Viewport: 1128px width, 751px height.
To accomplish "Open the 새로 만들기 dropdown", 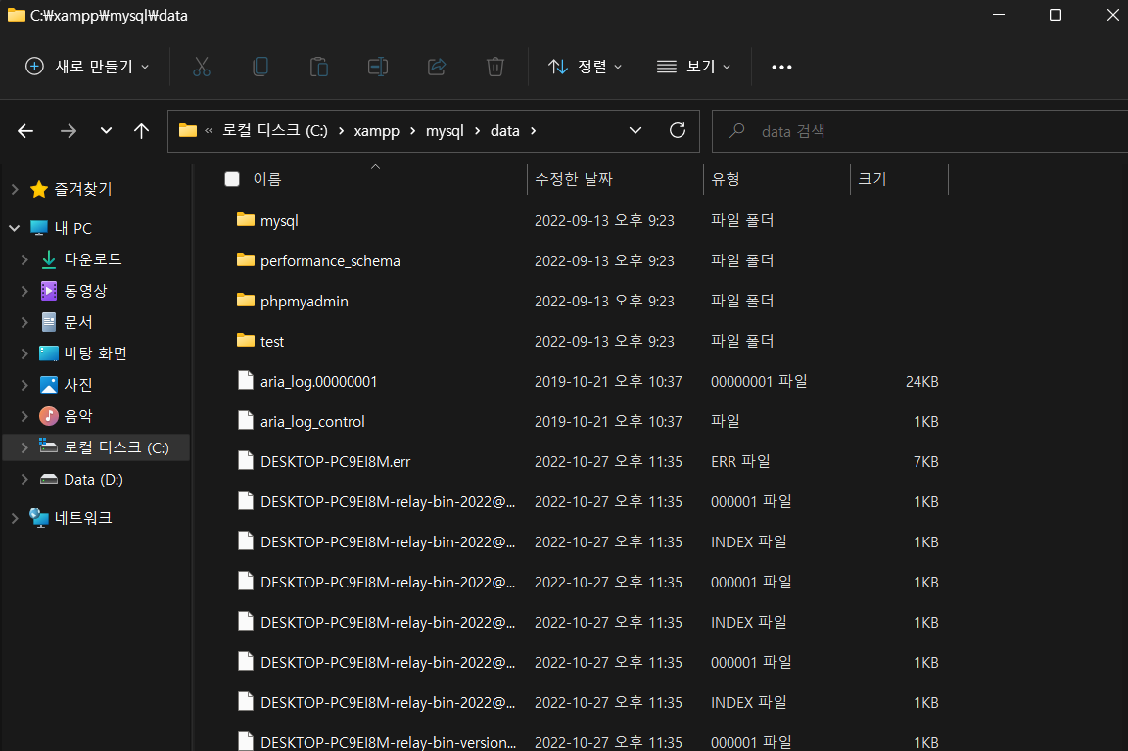I will click(87, 67).
